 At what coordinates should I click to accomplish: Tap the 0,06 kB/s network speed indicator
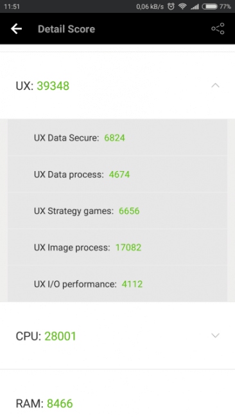(150, 6)
